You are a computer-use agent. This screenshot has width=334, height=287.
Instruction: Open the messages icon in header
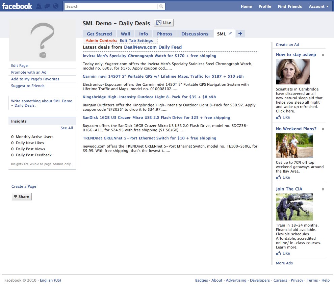[x=47, y=6]
